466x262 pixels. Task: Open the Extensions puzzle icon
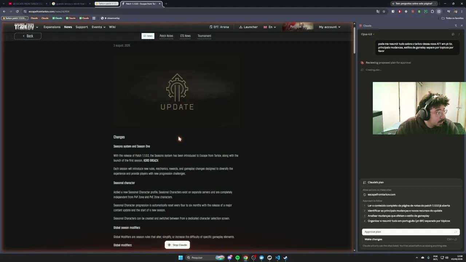(432, 11)
